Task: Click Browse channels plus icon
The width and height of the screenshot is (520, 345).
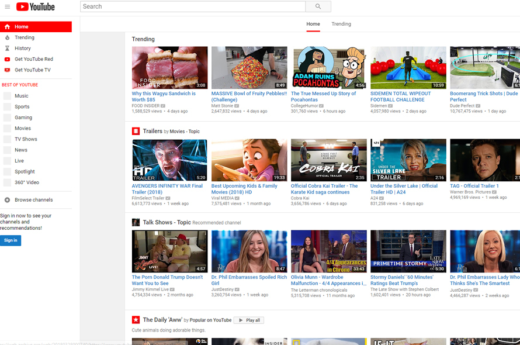Action: (7, 200)
